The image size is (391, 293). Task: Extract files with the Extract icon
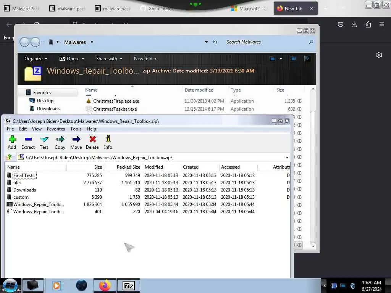[28, 142]
